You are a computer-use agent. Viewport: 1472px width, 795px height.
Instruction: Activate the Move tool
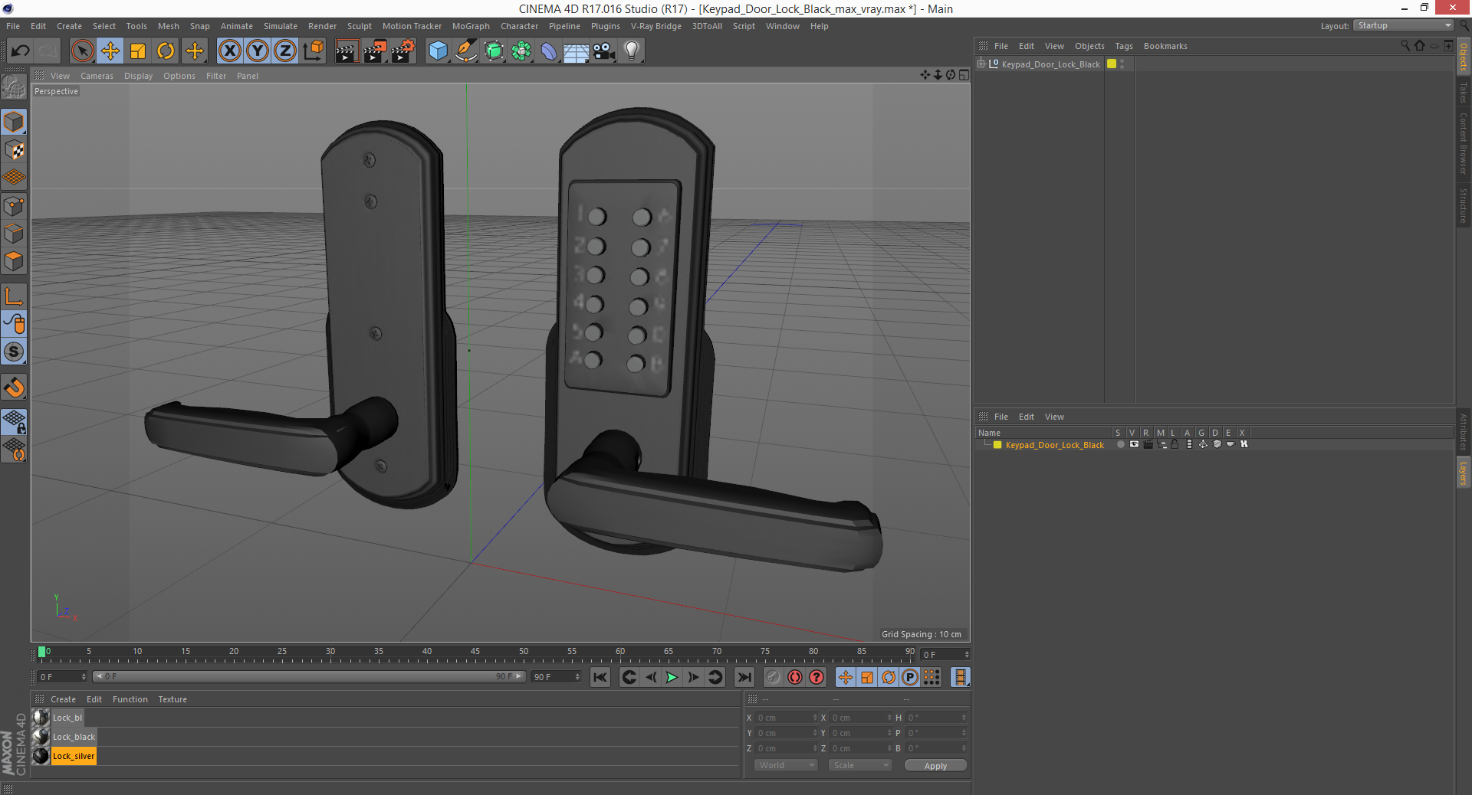pos(110,51)
